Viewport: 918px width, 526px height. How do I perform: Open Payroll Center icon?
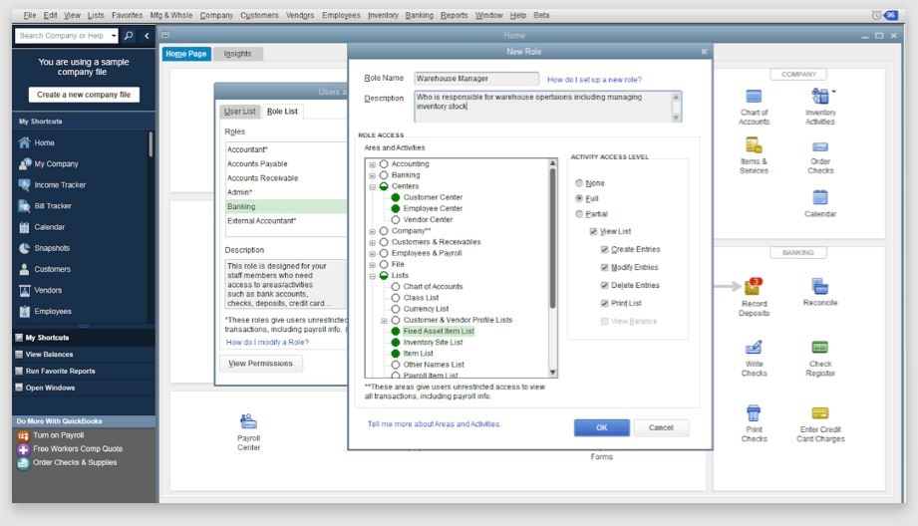248,420
